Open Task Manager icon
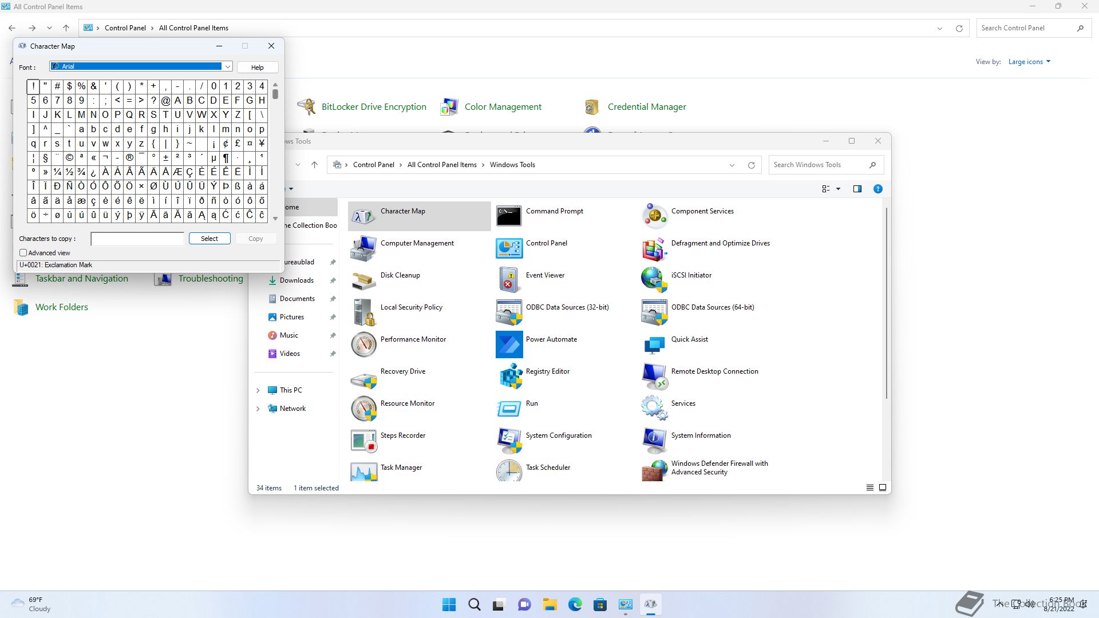Image resolution: width=1099 pixels, height=618 pixels. point(363,472)
